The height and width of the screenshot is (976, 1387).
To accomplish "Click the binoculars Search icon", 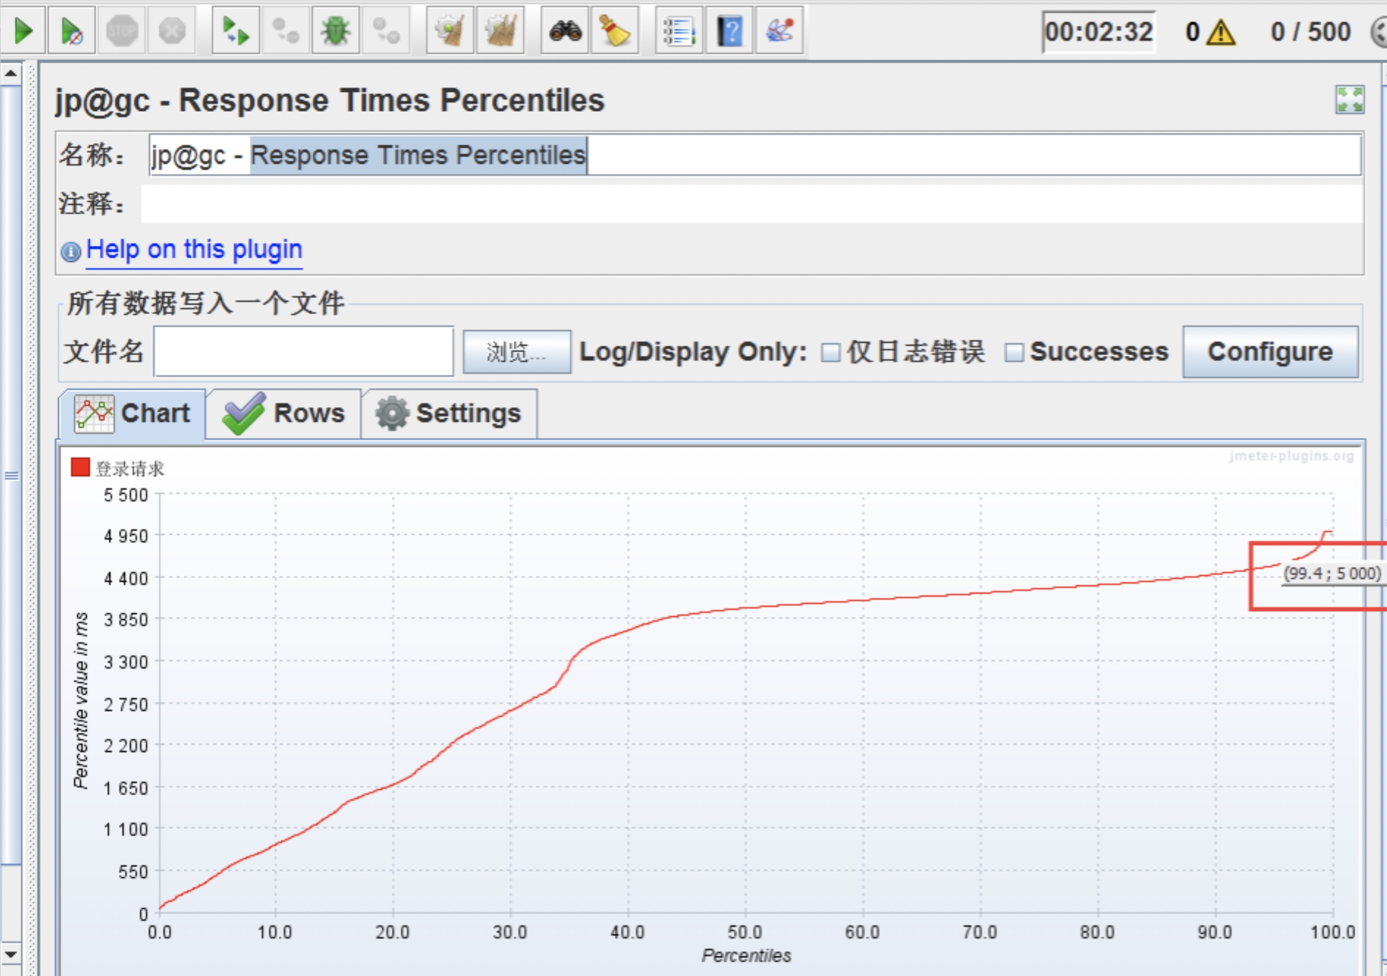I will (565, 31).
